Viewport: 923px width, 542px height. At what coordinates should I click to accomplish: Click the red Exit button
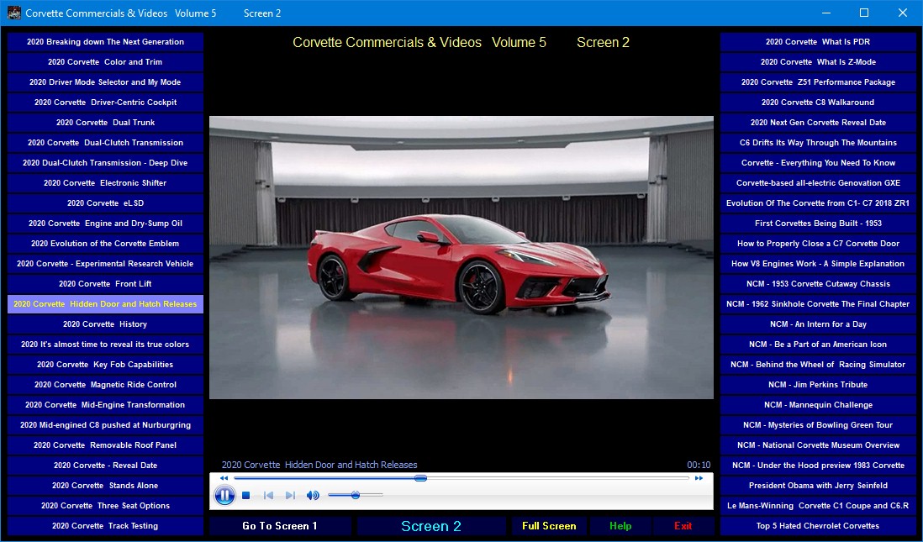pos(683,526)
